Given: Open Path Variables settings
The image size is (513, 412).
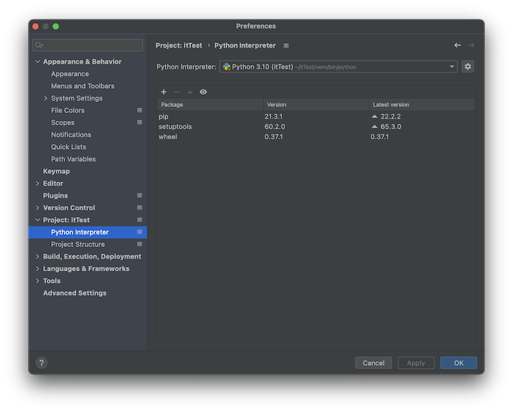Looking at the screenshot, I should (x=73, y=159).
